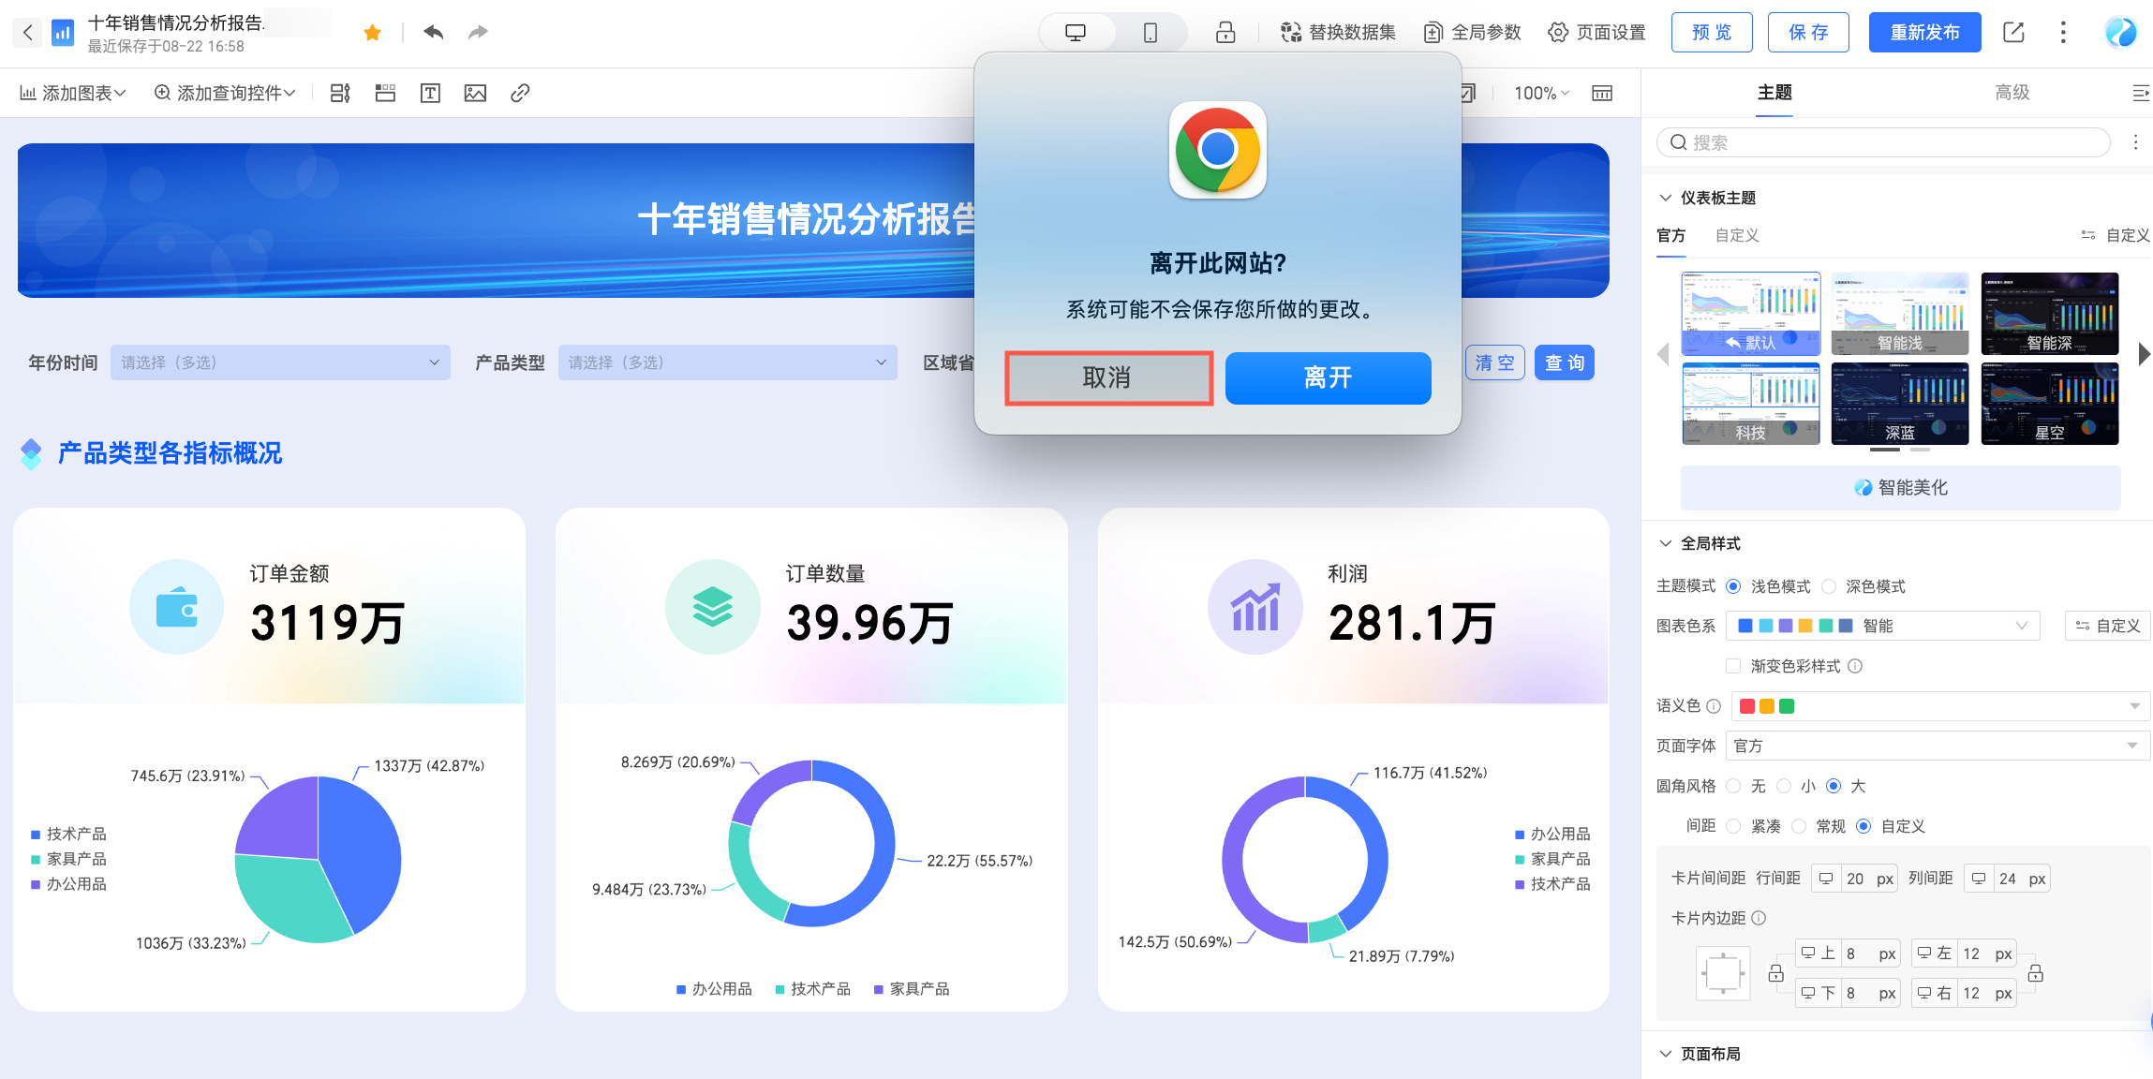Click the Query button
Image resolution: width=2153 pixels, height=1079 pixels.
click(x=1565, y=362)
